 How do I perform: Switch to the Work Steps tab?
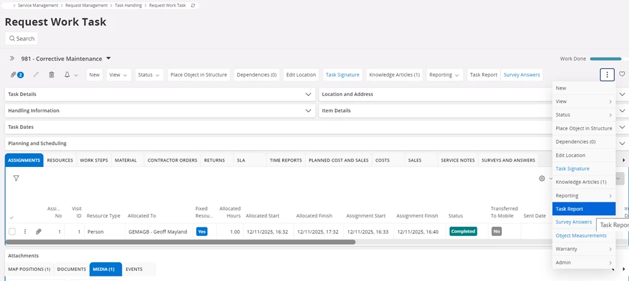coord(94,160)
